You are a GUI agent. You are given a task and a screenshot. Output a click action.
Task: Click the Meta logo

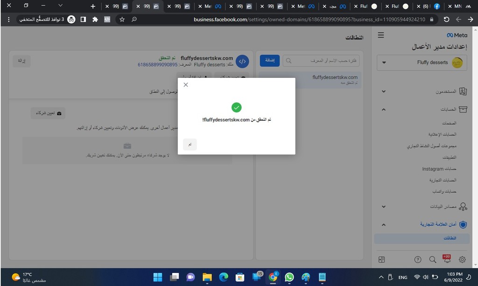point(457,35)
